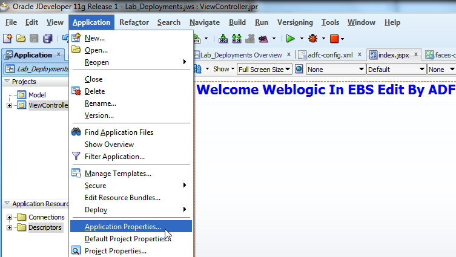Image resolution: width=456 pixels, height=257 pixels.
Task: Close the Application navigator panel
Action: 59,54
